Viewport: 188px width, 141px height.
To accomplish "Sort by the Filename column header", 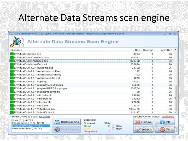I will [x=66, y=50].
